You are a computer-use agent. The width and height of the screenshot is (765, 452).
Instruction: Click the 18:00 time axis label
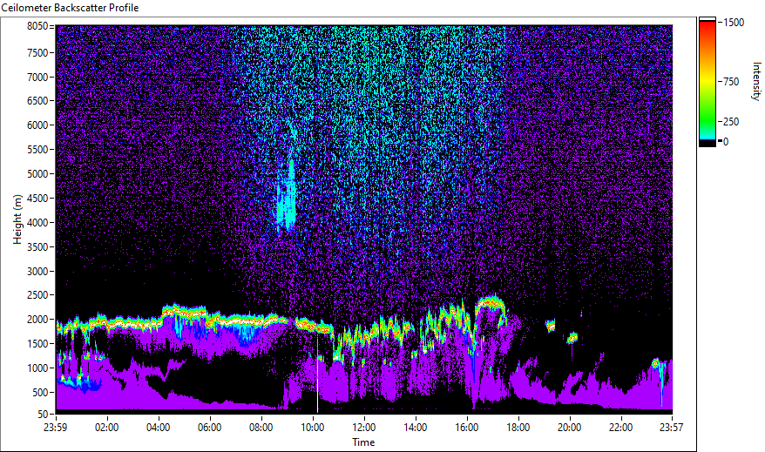pos(518,428)
